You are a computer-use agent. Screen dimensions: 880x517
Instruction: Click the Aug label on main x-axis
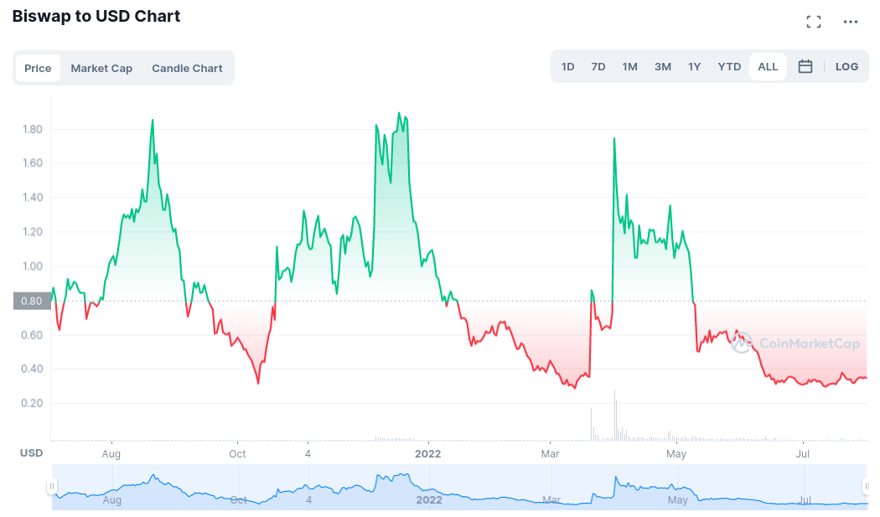pos(111,453)
